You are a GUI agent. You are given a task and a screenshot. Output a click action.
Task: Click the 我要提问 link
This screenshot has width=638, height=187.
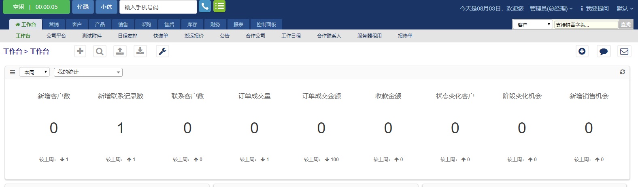[x=594, y=8]
